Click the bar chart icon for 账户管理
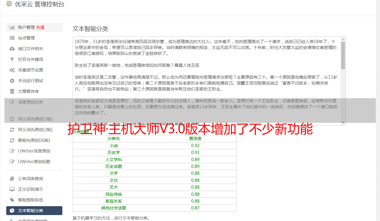Screen dimensions: 380x221 (x=12, y=27)
